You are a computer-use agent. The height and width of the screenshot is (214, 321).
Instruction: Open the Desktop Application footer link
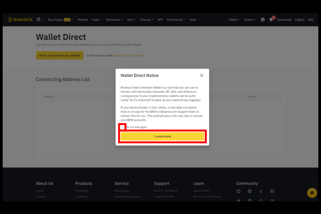coord(128,196)
